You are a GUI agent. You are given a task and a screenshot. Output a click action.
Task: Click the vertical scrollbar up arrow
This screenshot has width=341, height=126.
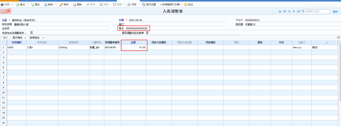(x=339, y=42)
